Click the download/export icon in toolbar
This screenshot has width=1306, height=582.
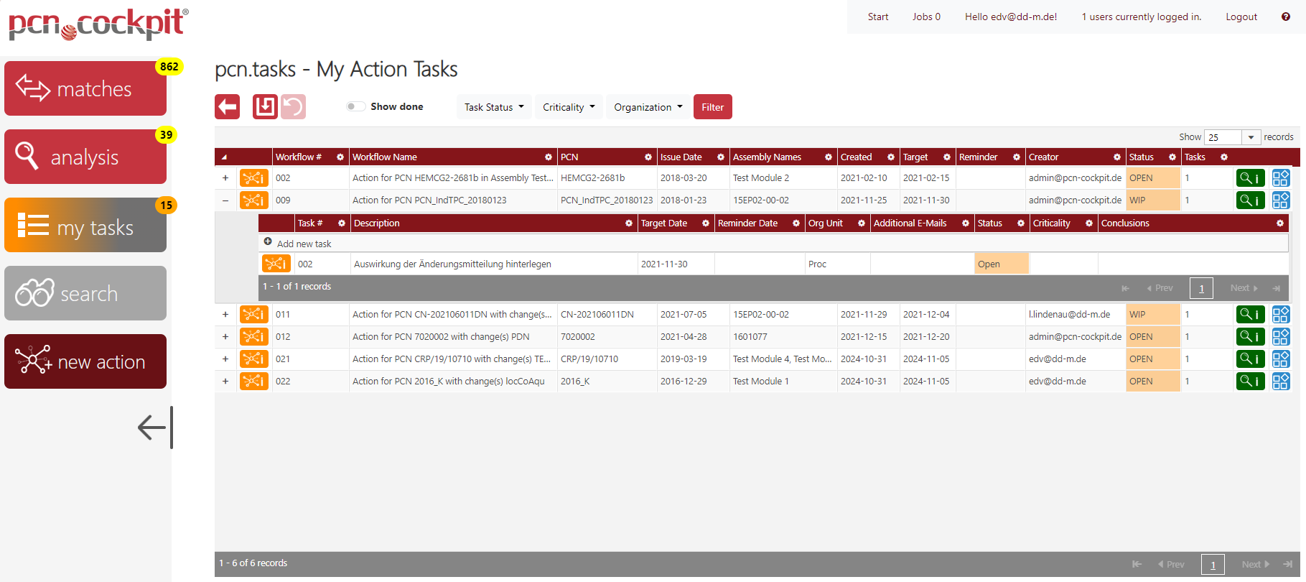(265, 107)
